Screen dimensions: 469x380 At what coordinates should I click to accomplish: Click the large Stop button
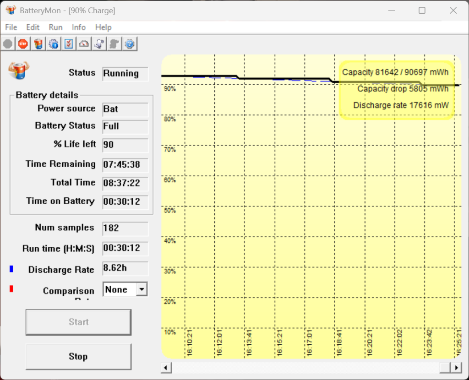pos(78,356)
